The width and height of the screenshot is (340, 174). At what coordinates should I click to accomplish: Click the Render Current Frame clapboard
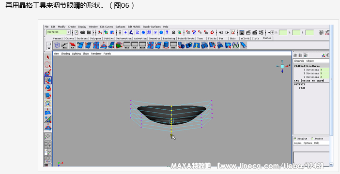tap(248, 32)
